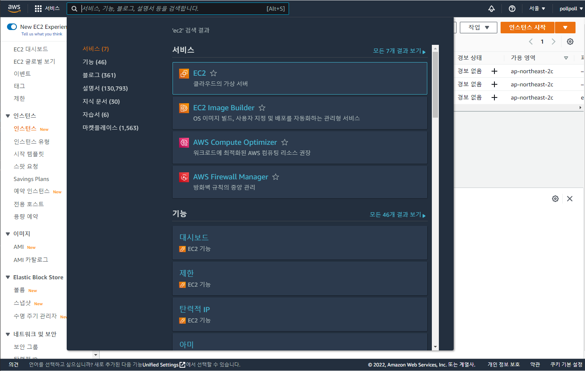
Task: Open 보안 그룹 in sidebar
Action: tap(26, 347)
